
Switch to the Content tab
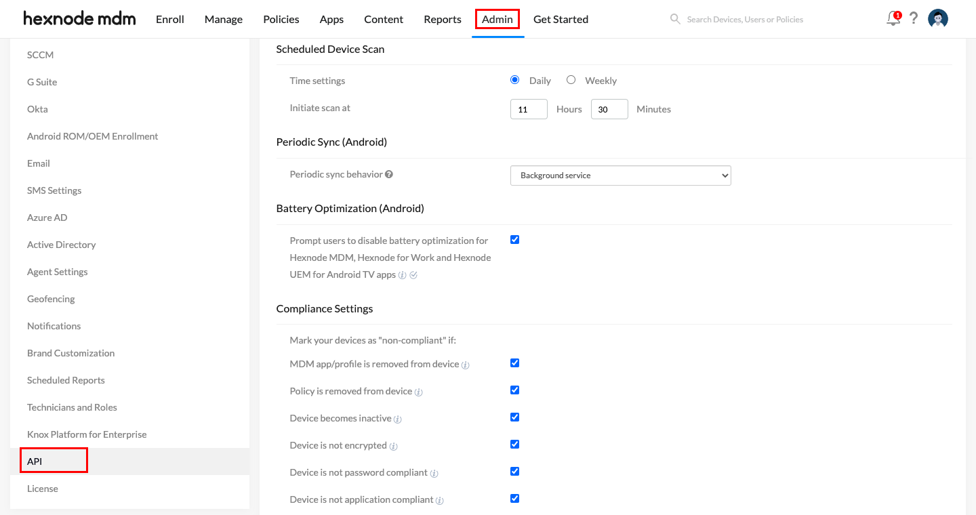(384, 19)
